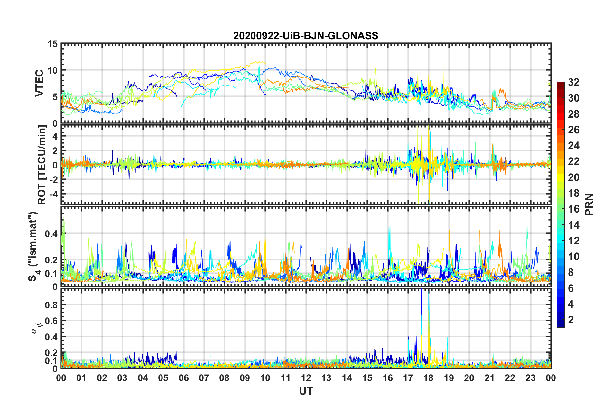Click inside the S4 plot panel
Image resolution: width=612 pixels, height=409 pixels.
306,246
